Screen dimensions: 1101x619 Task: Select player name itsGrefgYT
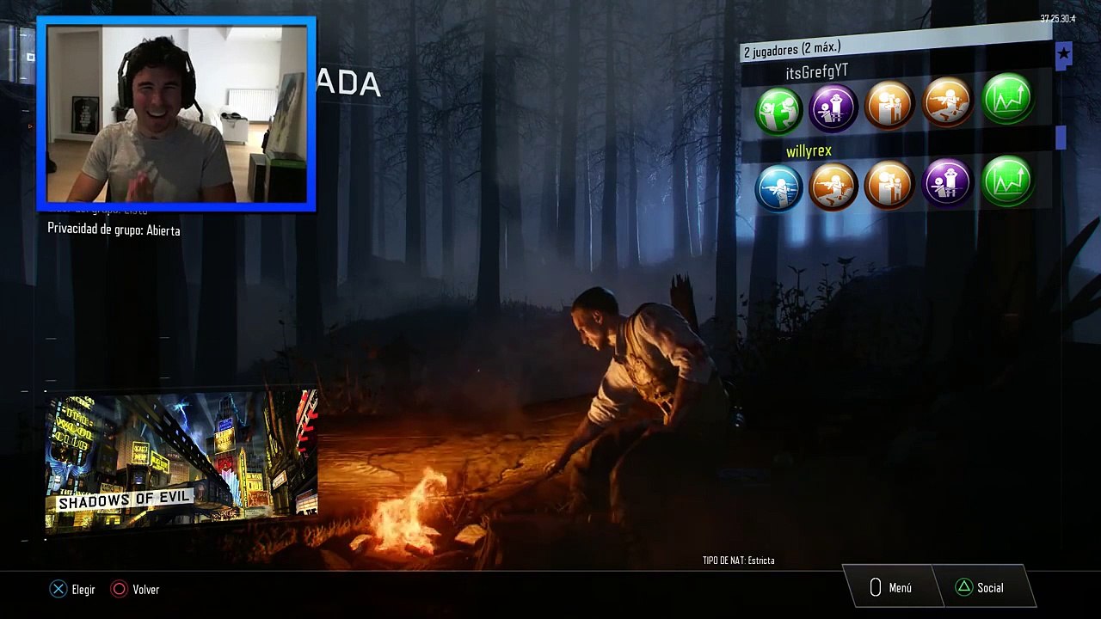pos(816,72)
